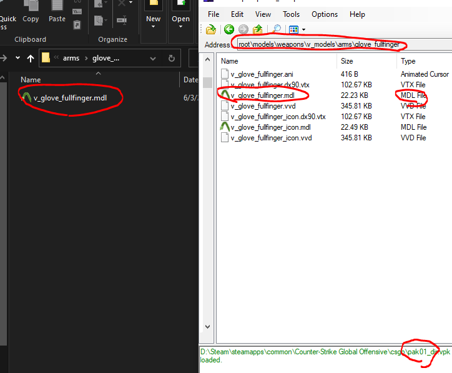Click the glove_... breadcrumb in Explorer
Viewport: 452px width, 373px height.
pos(106,58)
